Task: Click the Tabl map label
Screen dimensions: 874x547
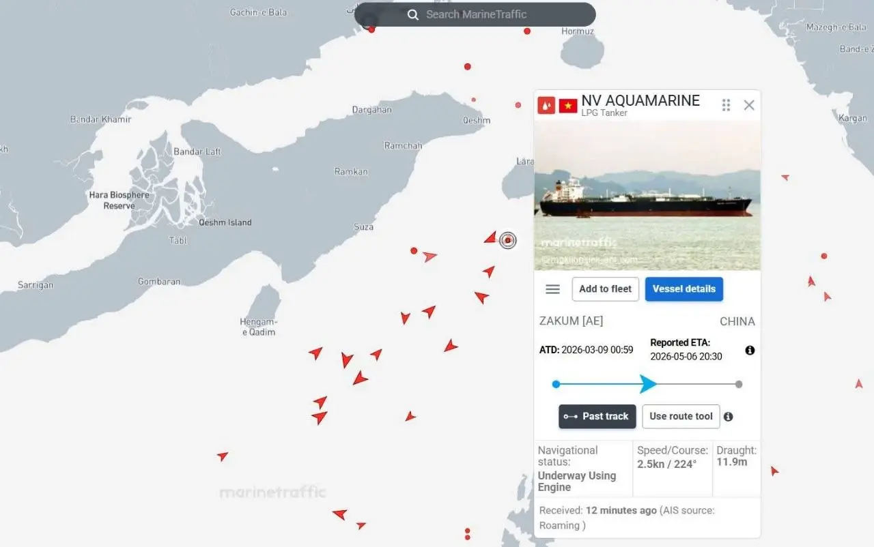Action: [x=178, y=240]
